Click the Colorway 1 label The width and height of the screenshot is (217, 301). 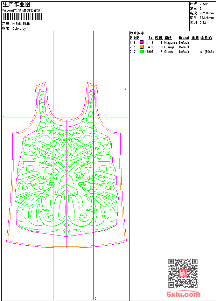tap(20, 29)
